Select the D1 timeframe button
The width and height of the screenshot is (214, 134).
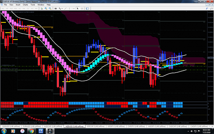pos(28,9)
